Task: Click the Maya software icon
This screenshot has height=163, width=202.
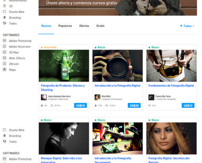Action: pos(4,70)
